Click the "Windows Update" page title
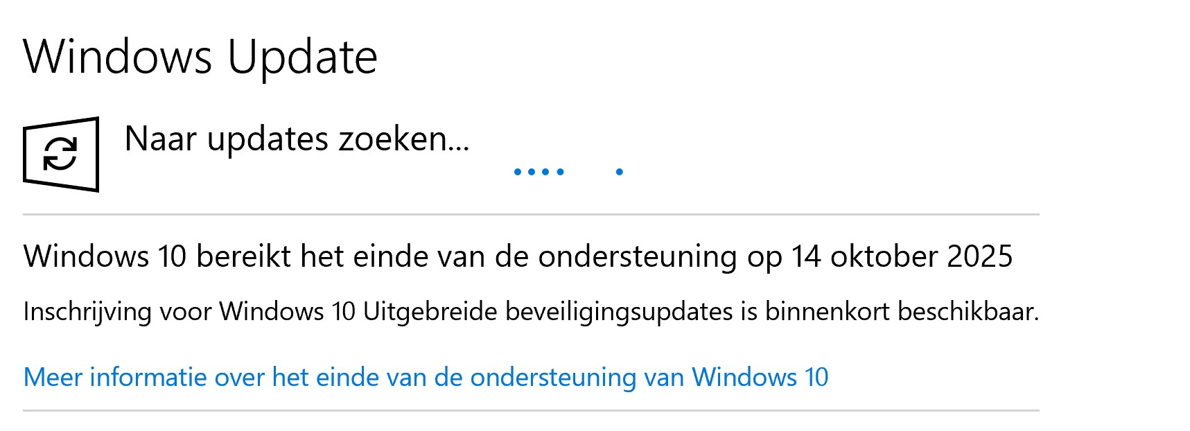 tap(200, 57)
